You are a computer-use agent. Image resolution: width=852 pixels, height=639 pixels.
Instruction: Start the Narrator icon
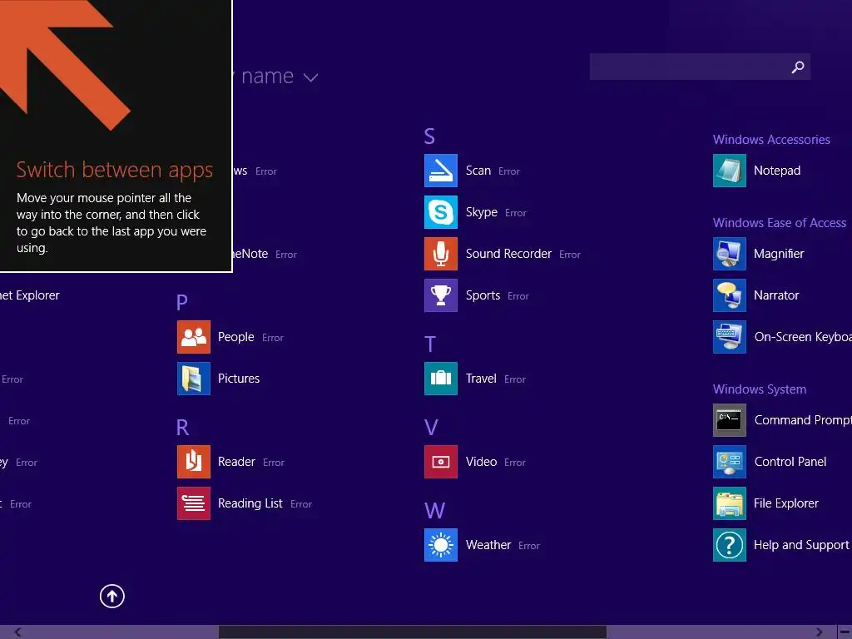pyautogui.click(x=729, y=295)
